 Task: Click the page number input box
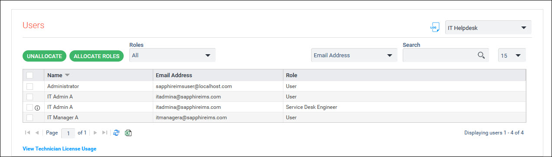(x=68, y=133)
